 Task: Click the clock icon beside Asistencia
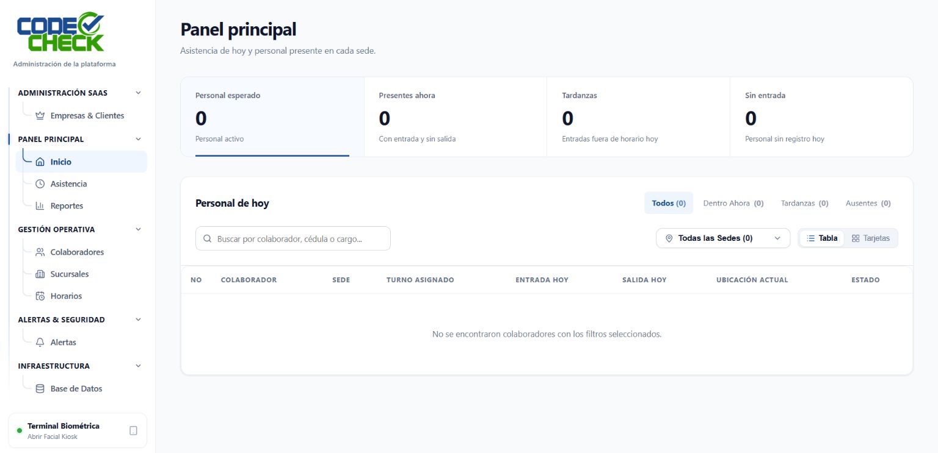tap(40, 184)
